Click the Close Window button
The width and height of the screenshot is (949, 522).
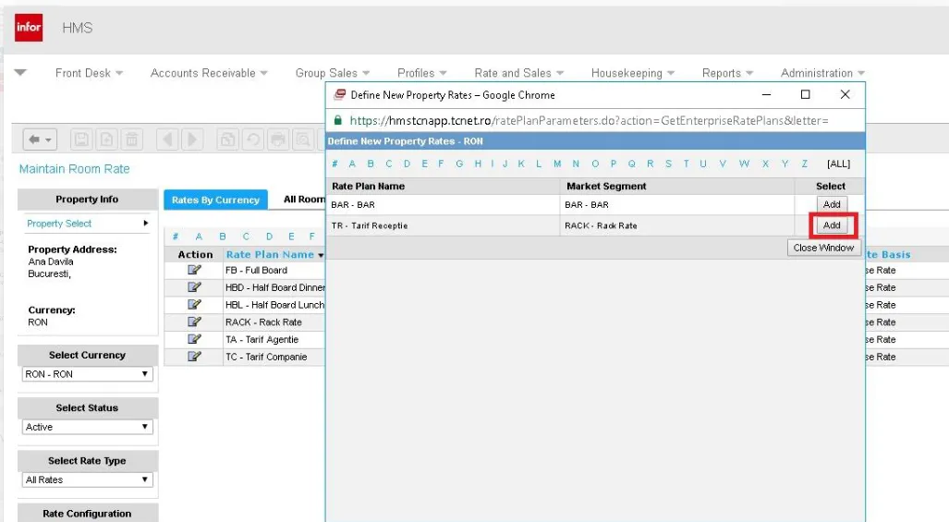[x=823, y=248]
